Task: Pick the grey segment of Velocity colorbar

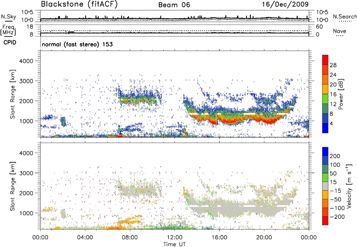Action: tap(325, 186)
